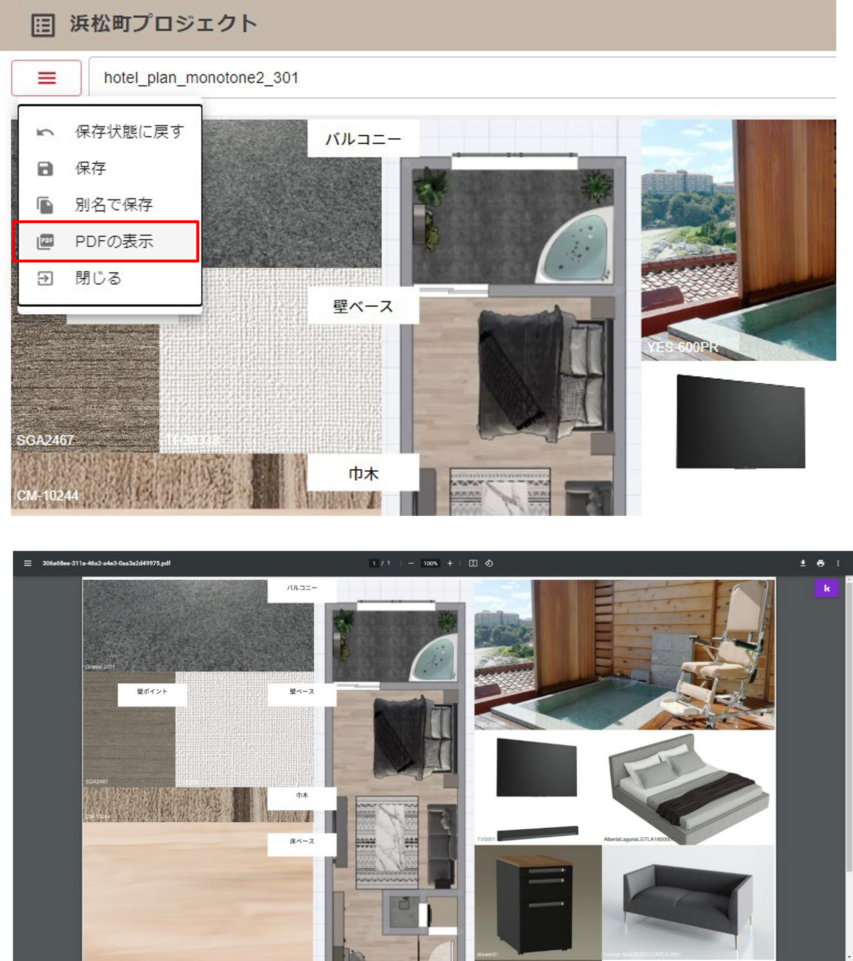The height and width of the screenshot is (961, 853).
Task: Zoom in the PDF with plus button
Action: pyautogui.click(x=450, y=563)
